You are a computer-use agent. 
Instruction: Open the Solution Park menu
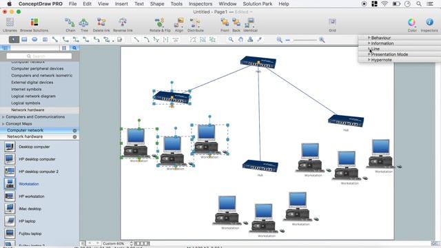(x=258, y=4)
